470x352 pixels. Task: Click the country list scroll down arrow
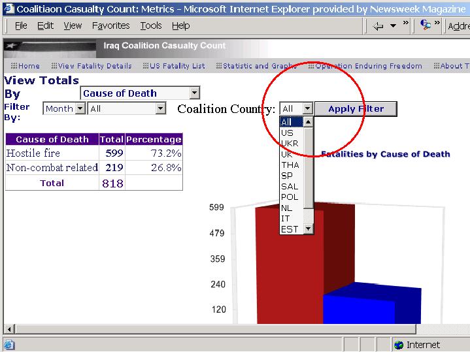(x=308, y=229)
